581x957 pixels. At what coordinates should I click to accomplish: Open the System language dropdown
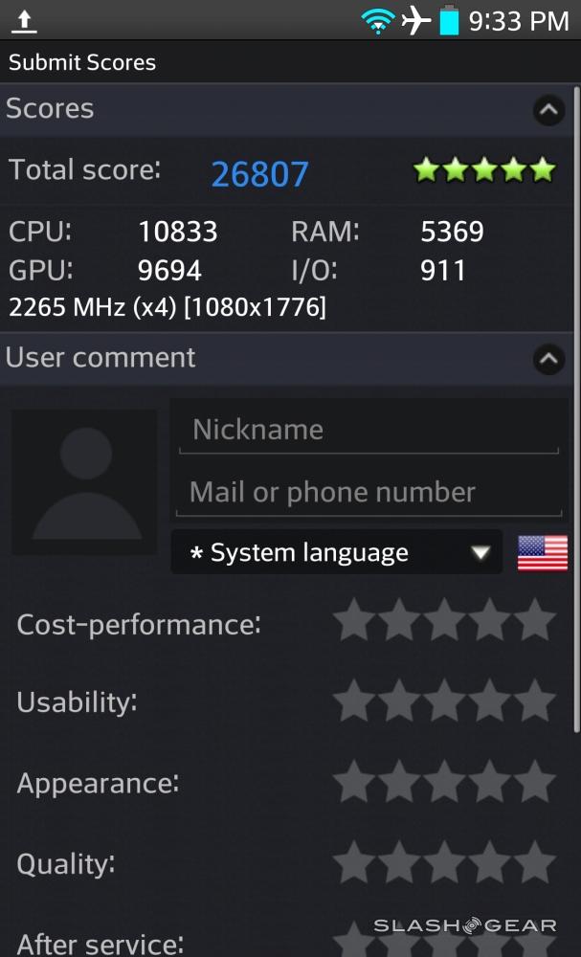click(337, 553)
